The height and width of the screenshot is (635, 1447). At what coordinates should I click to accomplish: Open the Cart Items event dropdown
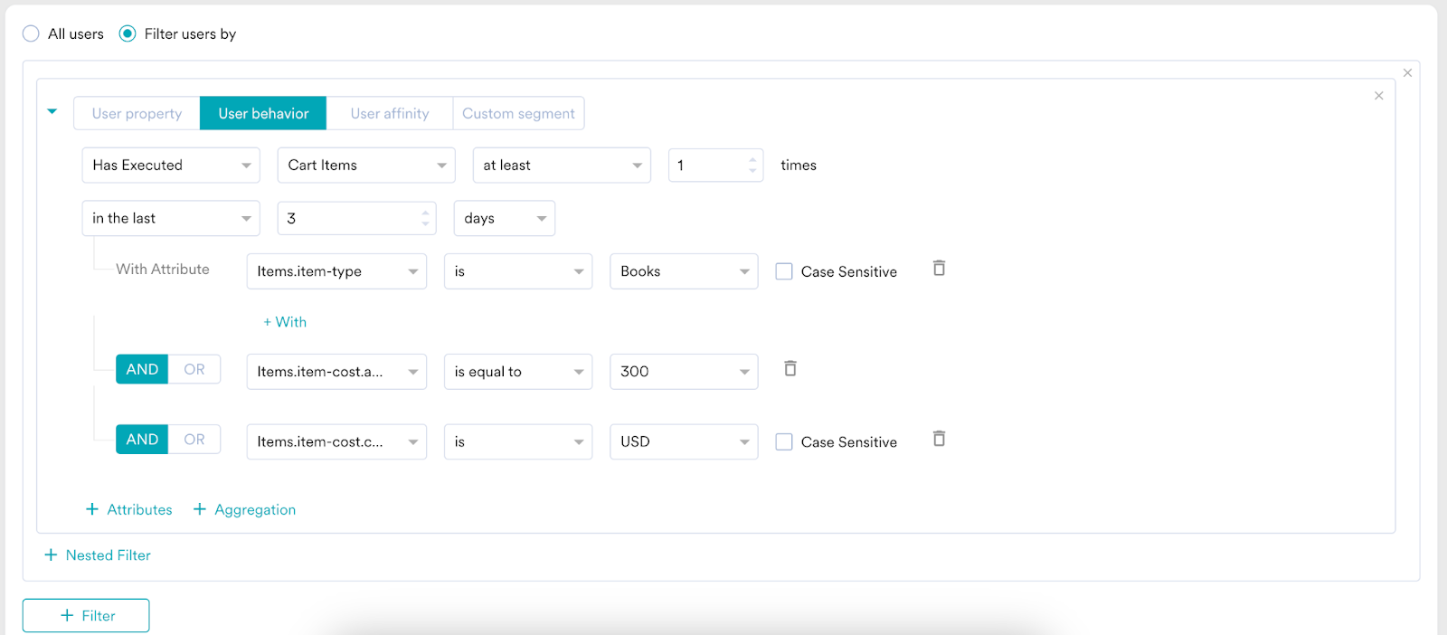click(x=366, y=166)
